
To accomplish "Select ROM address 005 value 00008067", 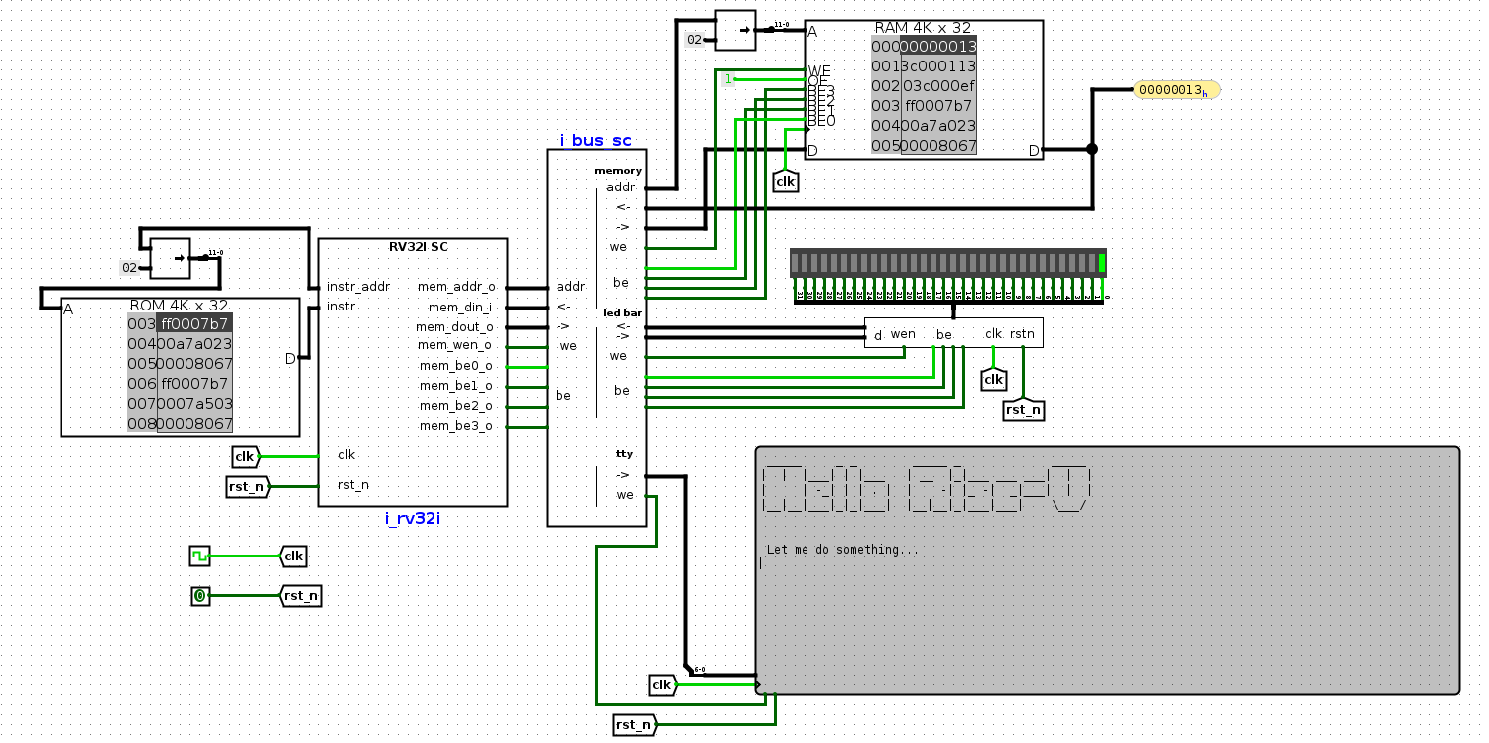I will [x=194, y=364].
